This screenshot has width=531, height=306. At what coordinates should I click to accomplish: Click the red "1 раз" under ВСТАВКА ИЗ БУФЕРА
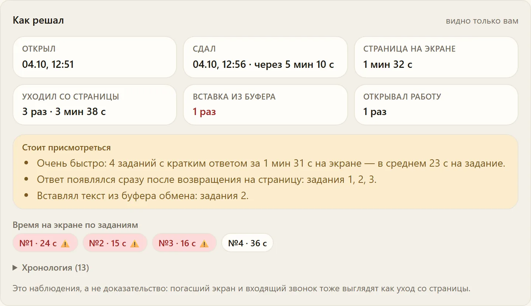pos(204,112)
